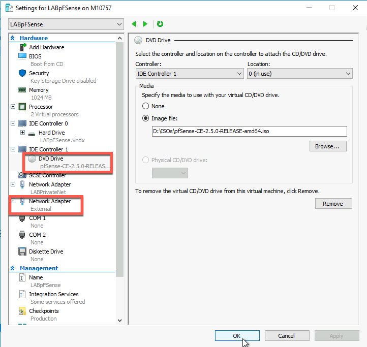The width and height of the screenshot is (367, 347).
Task: Select the Checkpoints tree item
Action: [x=44, y=311]
